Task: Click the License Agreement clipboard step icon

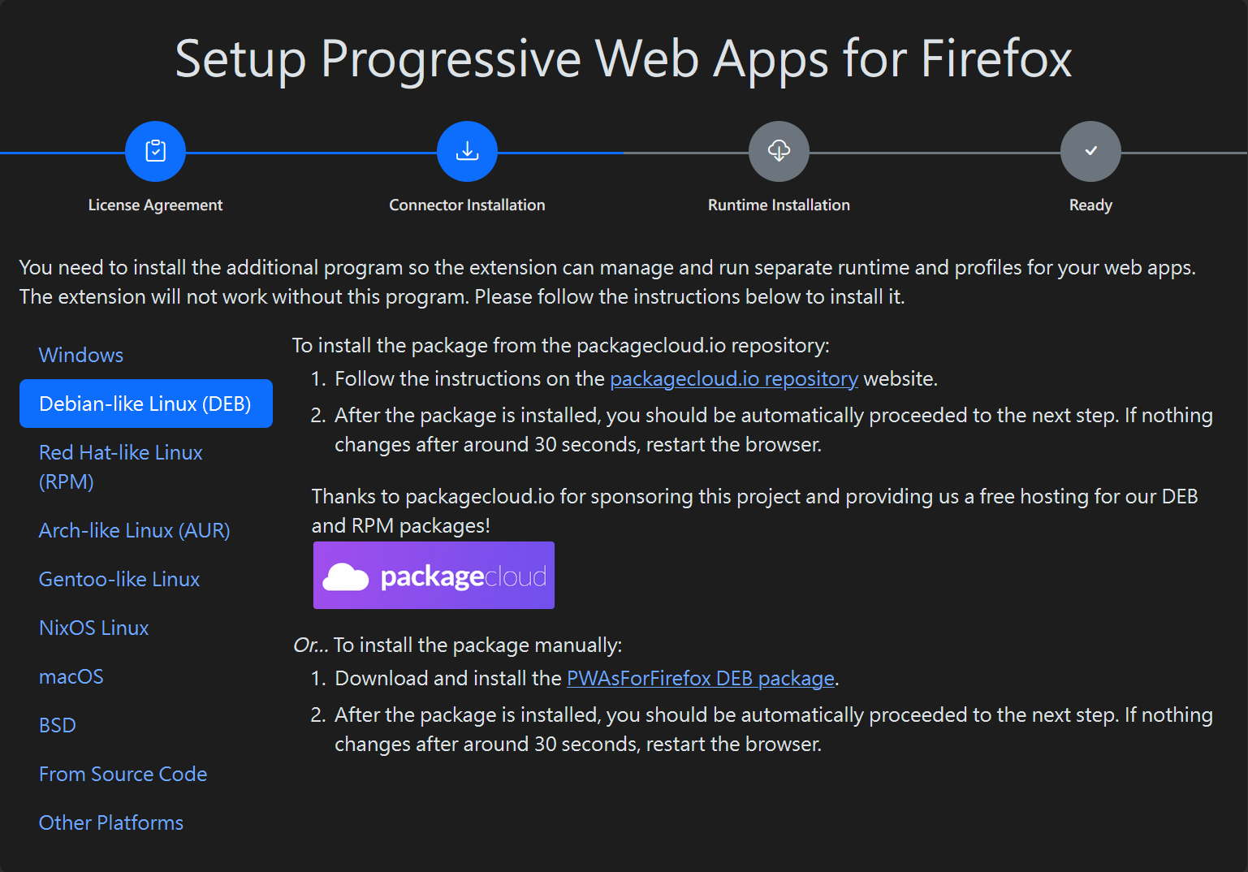Action: point(155,151)
